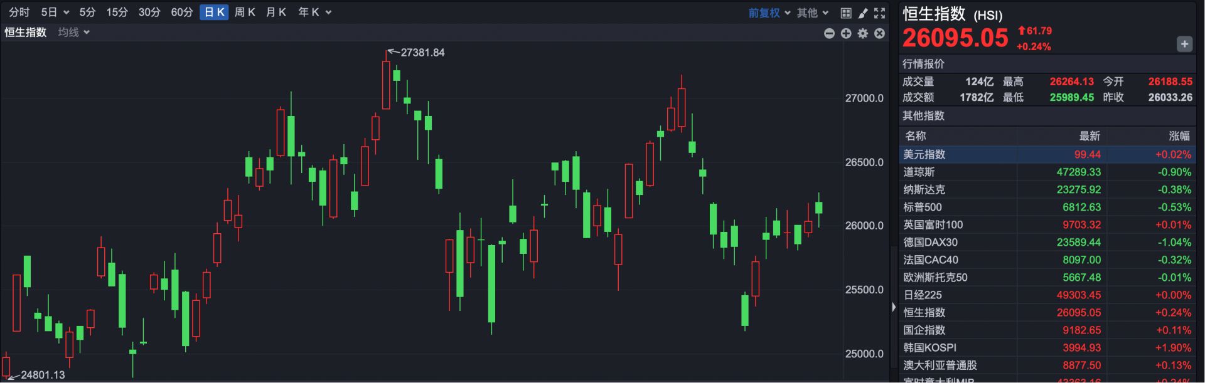Collapse the right quote panel arrow

[x=894, y=307]
